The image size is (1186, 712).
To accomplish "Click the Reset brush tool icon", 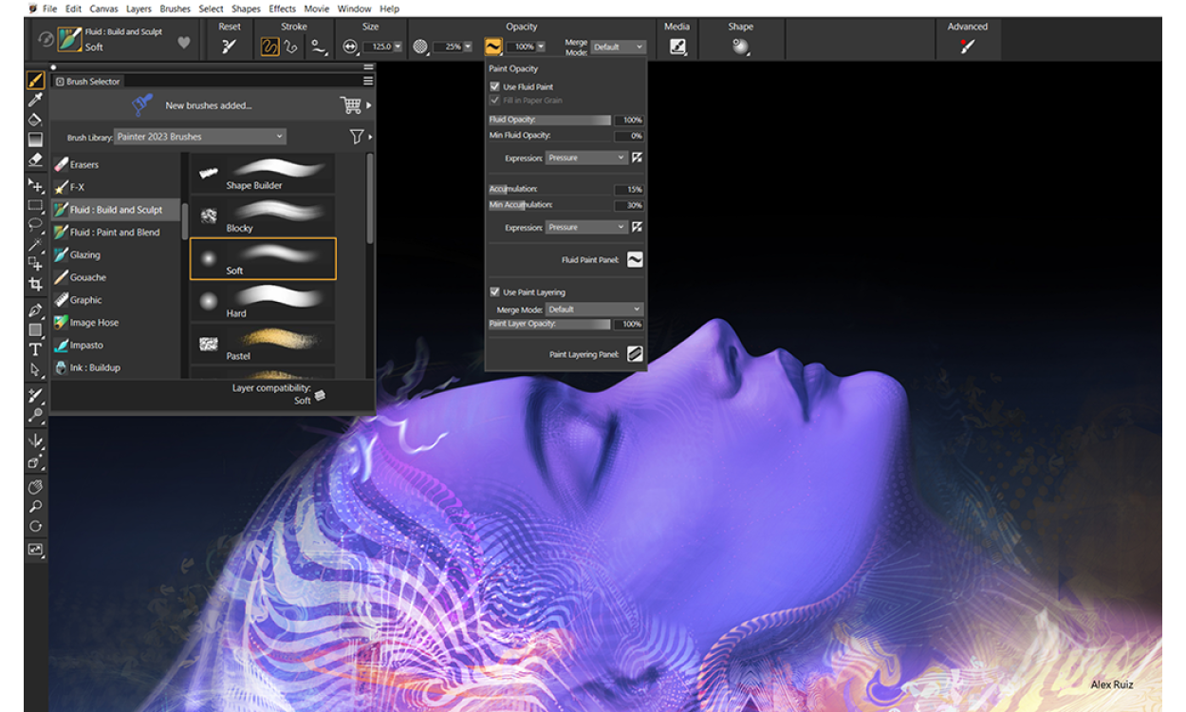I will pyautogui.click(x=229, y=46).
